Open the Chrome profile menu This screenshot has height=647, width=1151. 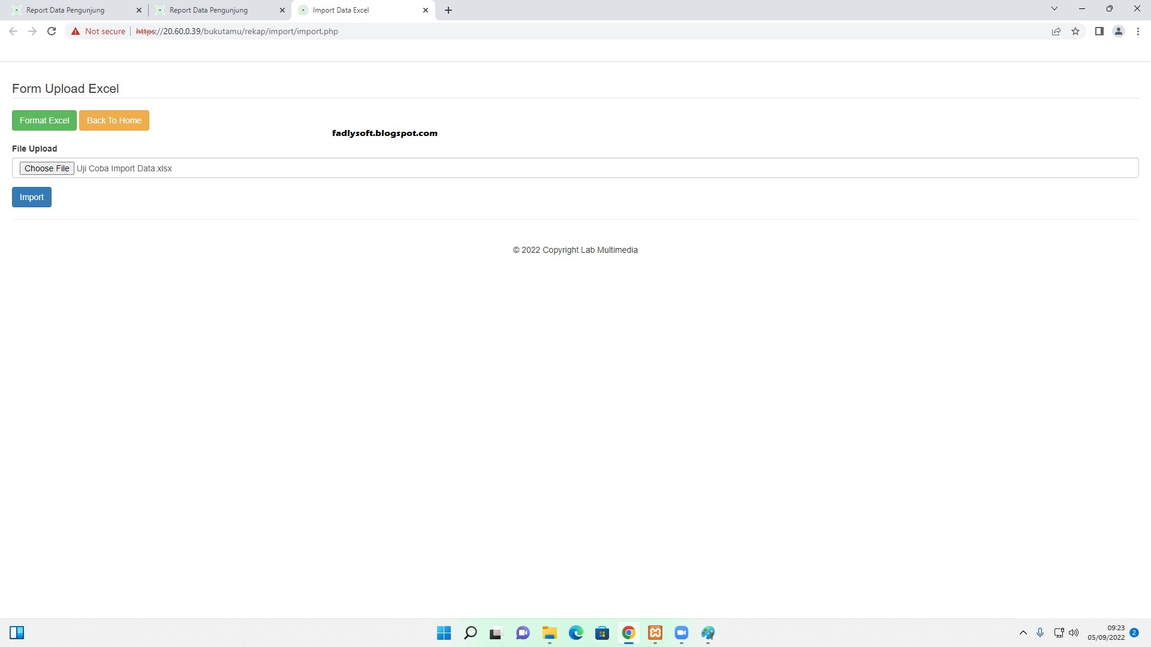(x=1119, y=31)
